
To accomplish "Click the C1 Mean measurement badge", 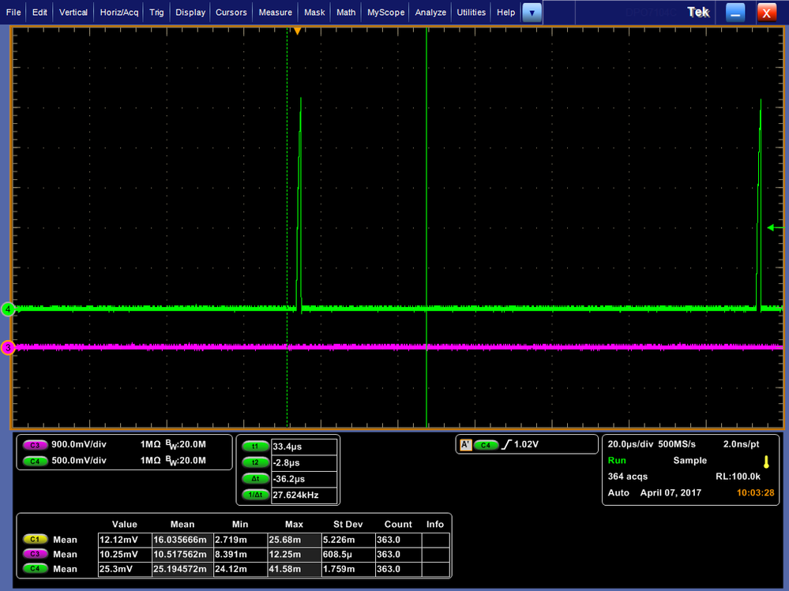I will click(x=35, y=539).
